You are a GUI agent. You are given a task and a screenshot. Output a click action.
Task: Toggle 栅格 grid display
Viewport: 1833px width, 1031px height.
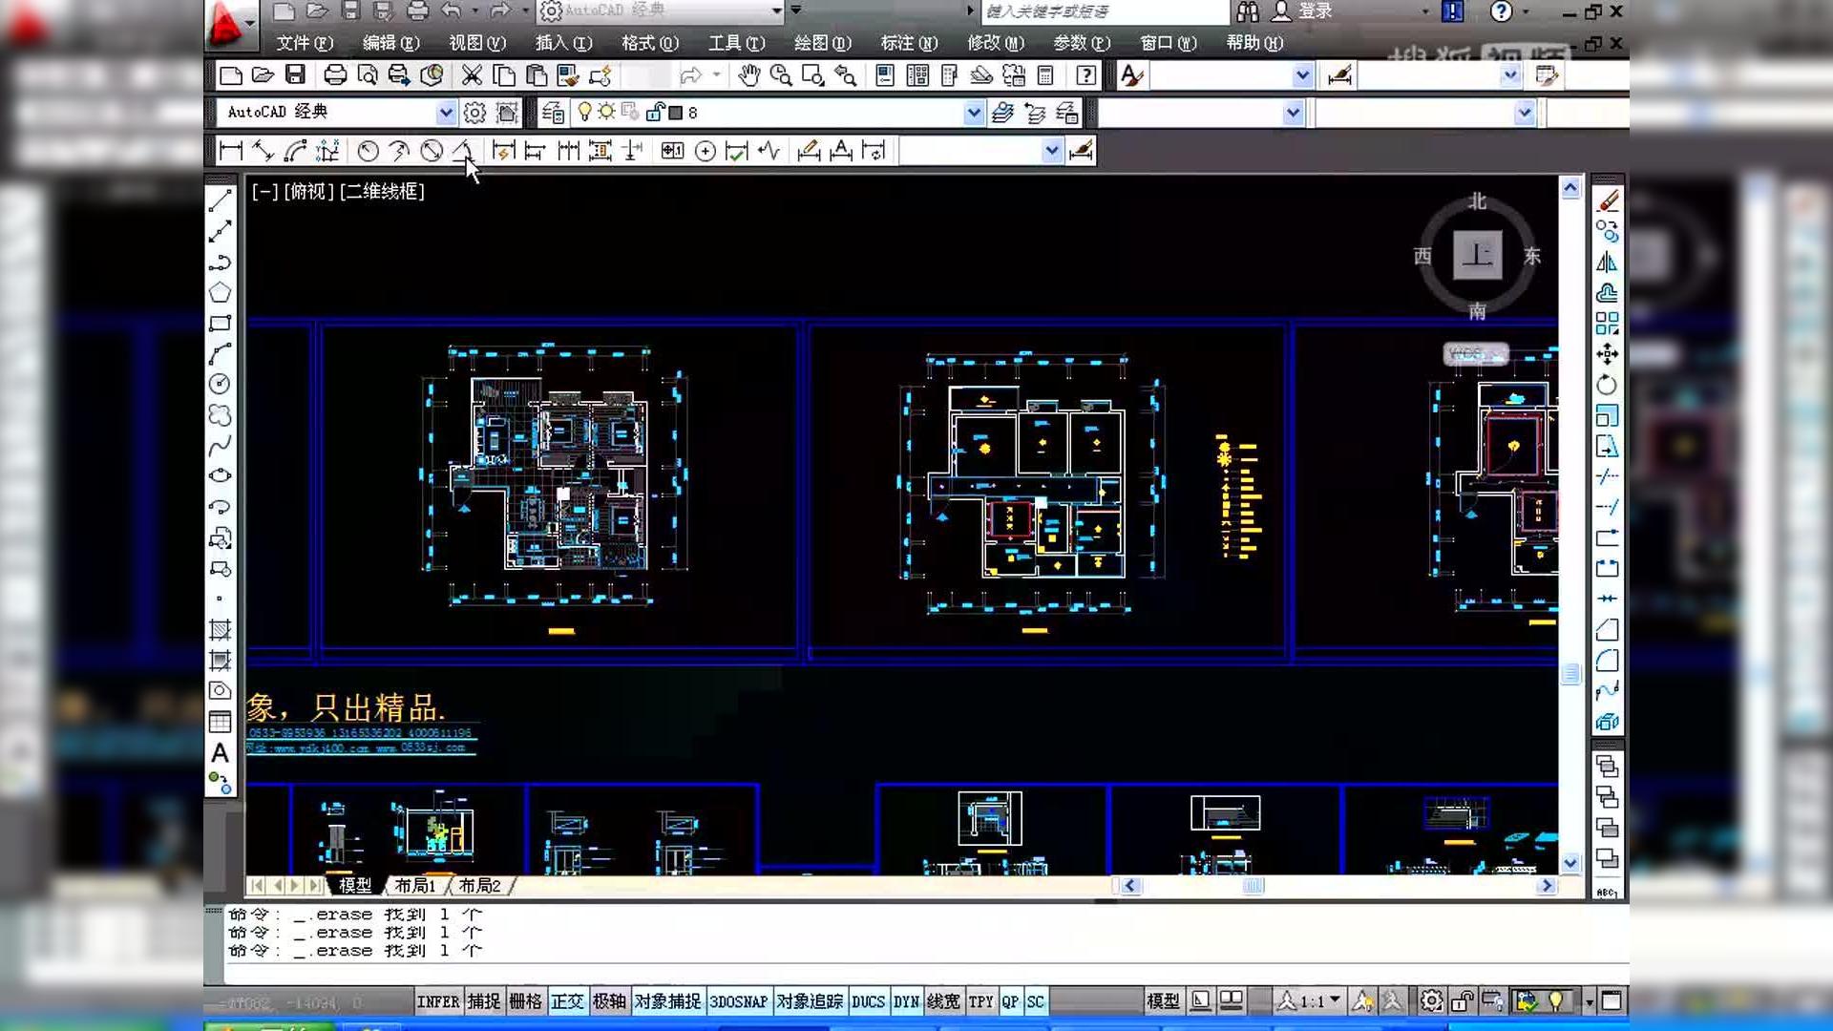point(525,1001)
